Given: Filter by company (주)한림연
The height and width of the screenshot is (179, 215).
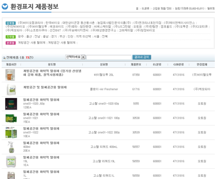Looking at the screenshot, I should 151,27.
